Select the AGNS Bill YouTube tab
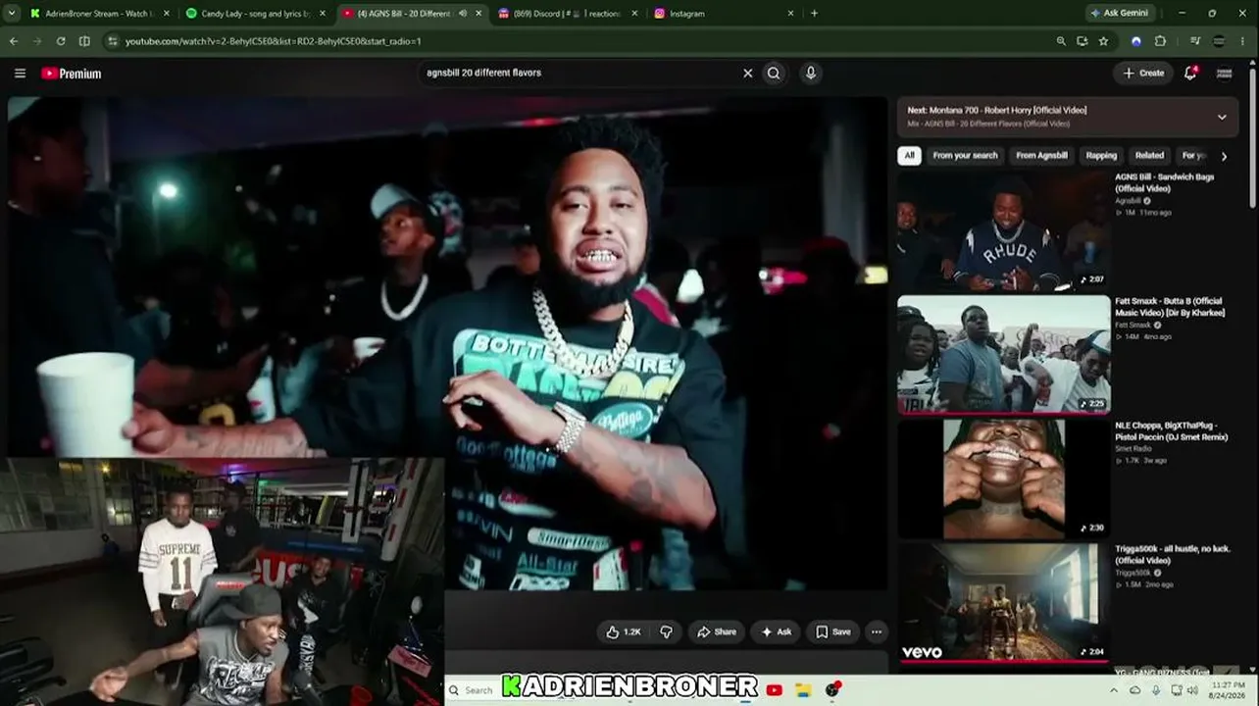 point(412,14)
